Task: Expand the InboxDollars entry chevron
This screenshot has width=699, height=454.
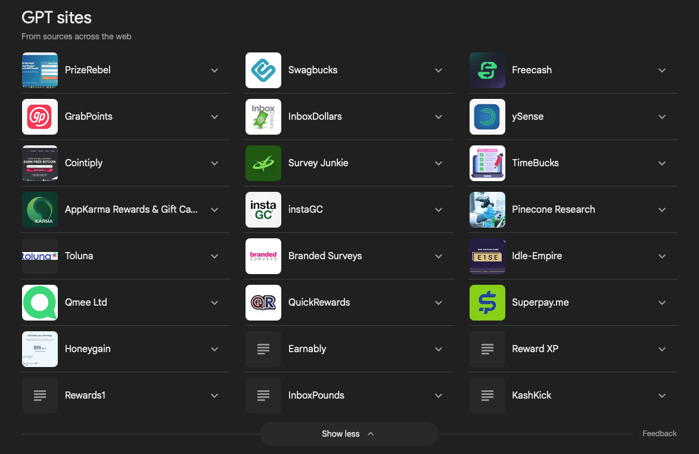Action: pos(439,117)
